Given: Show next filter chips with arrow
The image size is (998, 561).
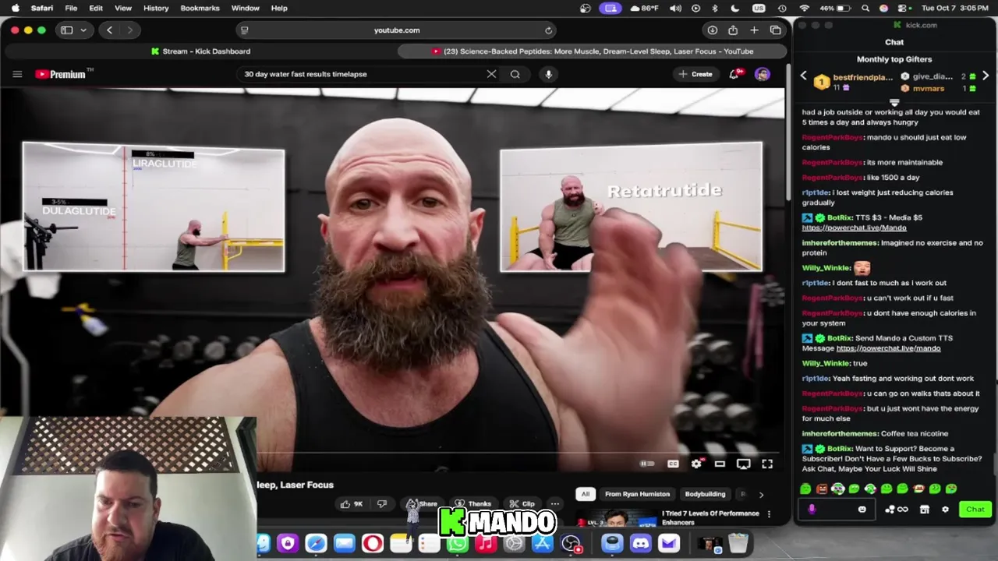Looking at the screenshot, I should [761, 494].
